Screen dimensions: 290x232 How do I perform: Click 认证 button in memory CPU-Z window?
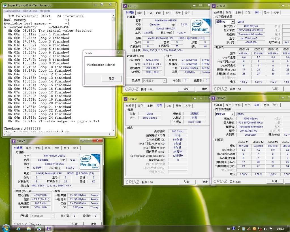pyautogui.click(x=187, y=182)
